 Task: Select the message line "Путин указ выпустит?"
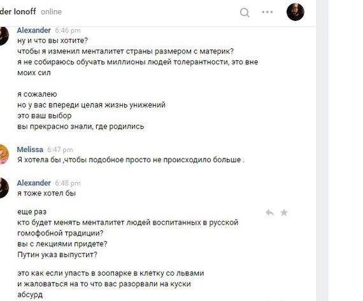pyautogui.click(x=57, y=255)
